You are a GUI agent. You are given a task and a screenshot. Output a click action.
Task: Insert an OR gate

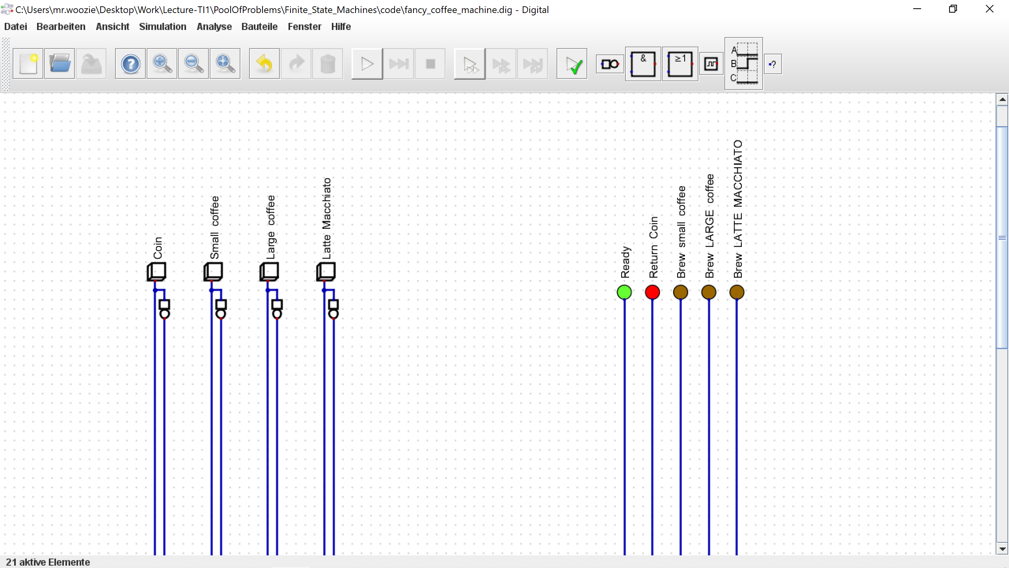click(680, 64)
